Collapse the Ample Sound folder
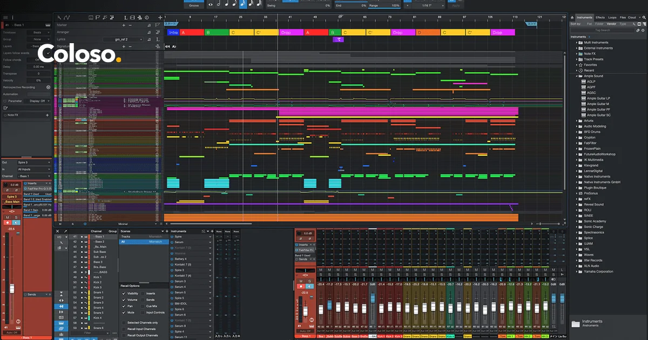Image resolution: width=648 pixels, height=340 pixels. pyautogui.click(x=576, y=76)
